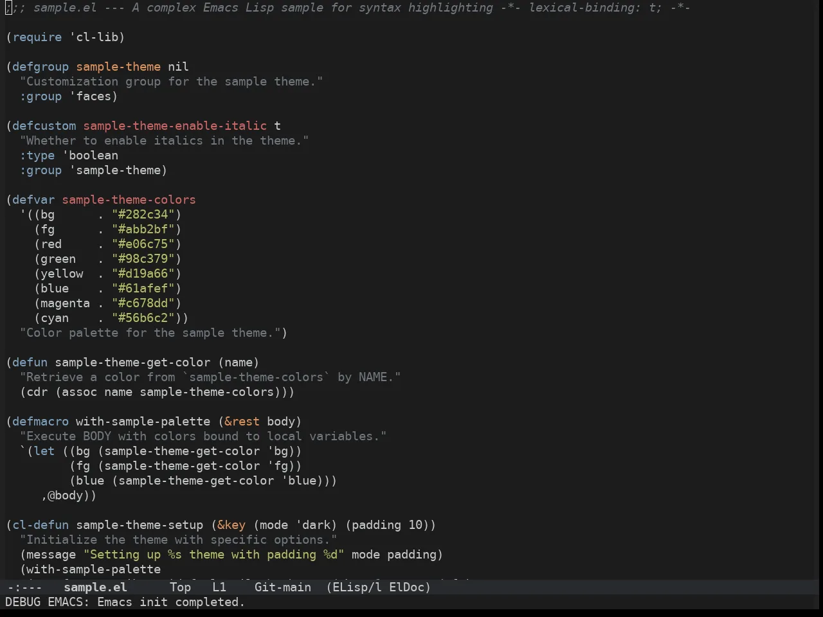The width and height of the screenshot is (823, 617).
Task: Click the DEBUG EMACS echo area message
Action: (125, 602)
